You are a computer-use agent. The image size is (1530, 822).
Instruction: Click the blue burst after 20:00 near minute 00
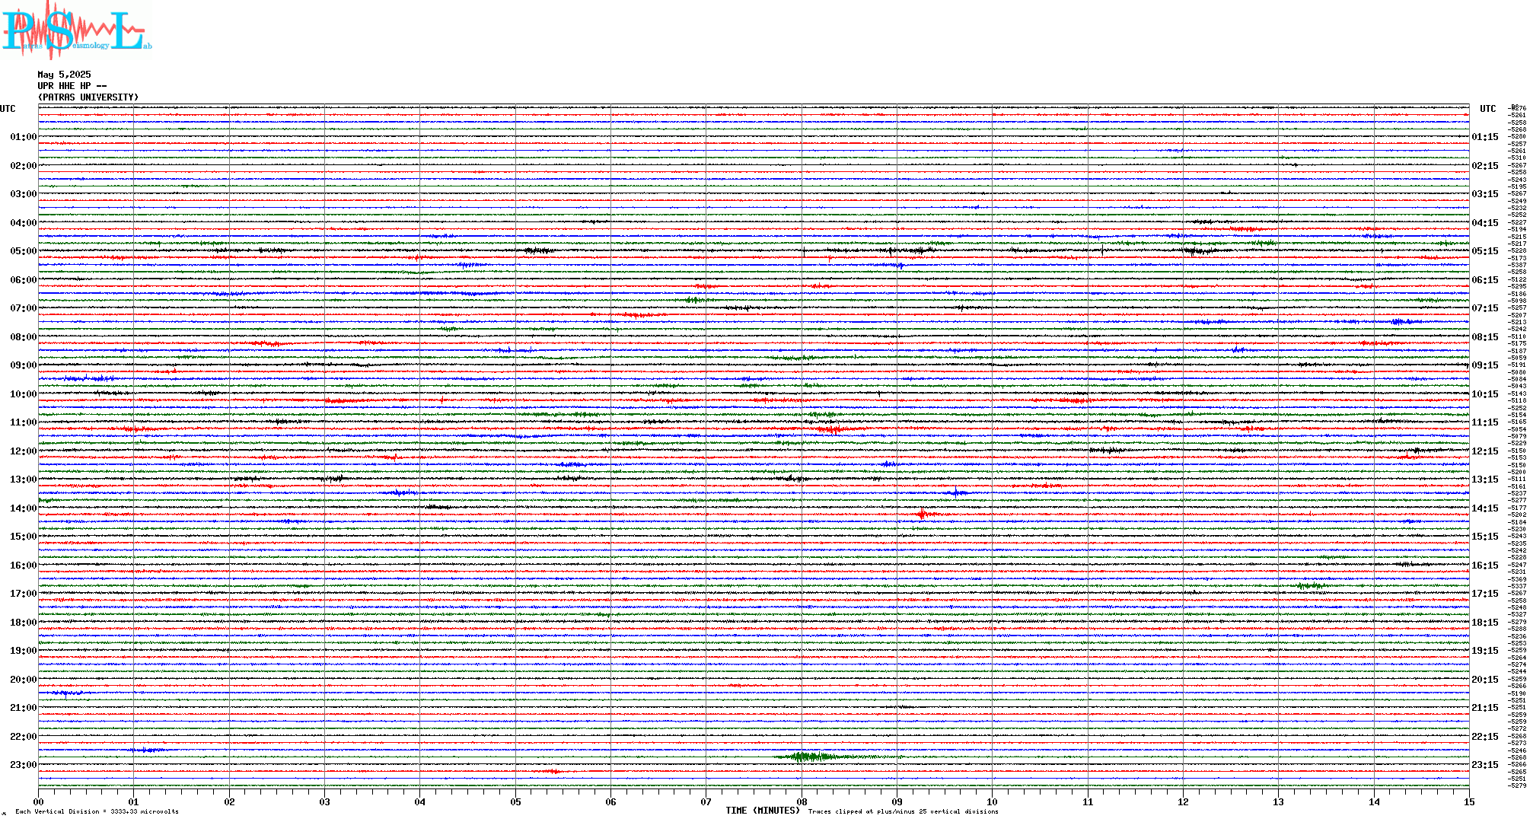(x=66, y=693)
